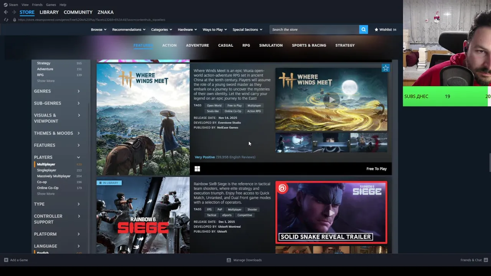Viewport: 491px width, 276px height.
Task: Select the CASUAL category tab
Action: click(226, 45)
